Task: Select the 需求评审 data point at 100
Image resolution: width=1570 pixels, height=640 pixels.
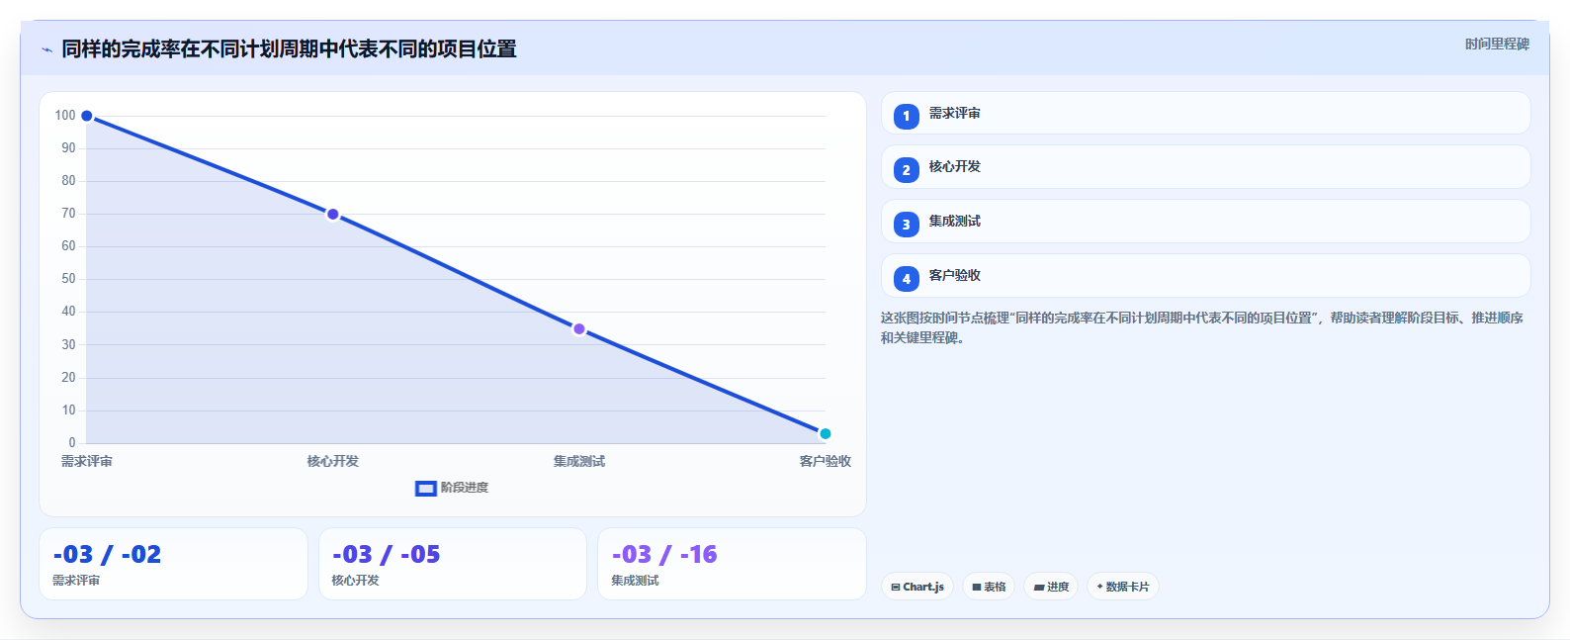Action: (x=87, y=116)
